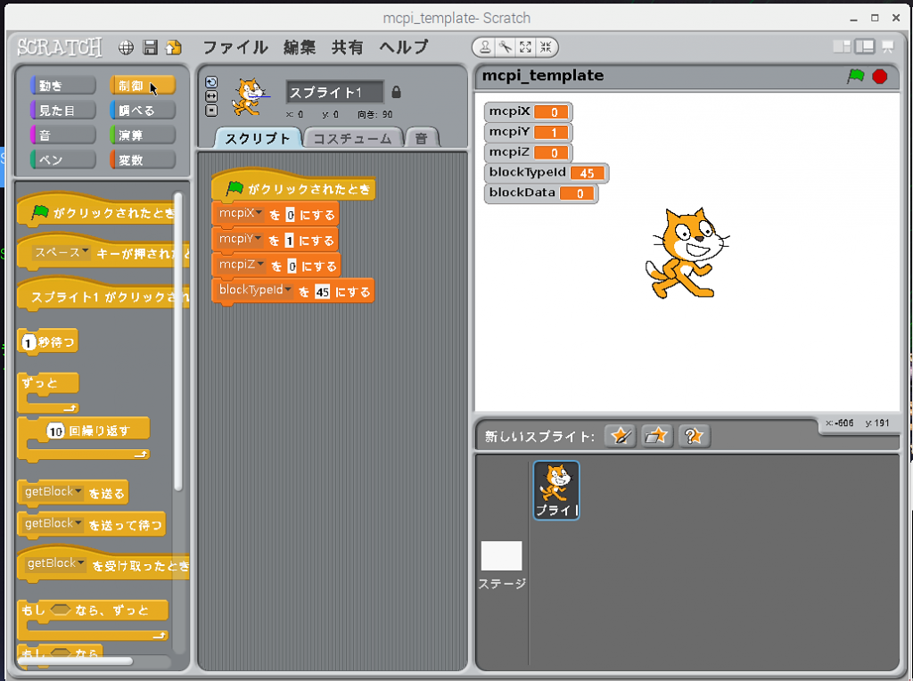
Task: Click the mcpiX monitor on stage
Action: coord(528,111)
